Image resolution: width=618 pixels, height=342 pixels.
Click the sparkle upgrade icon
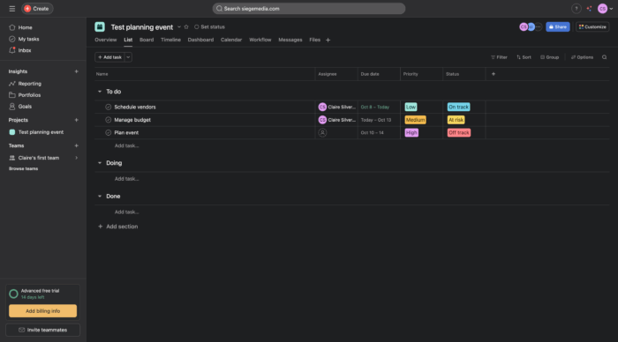(589, 8)
